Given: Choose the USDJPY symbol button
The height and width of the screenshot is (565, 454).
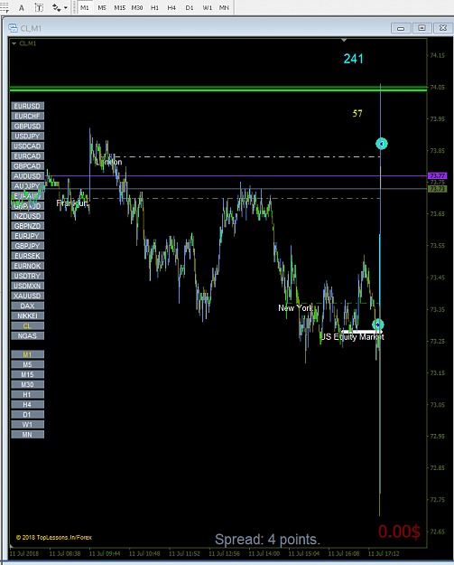Looking at the screenshot, I should click(27, 136).
